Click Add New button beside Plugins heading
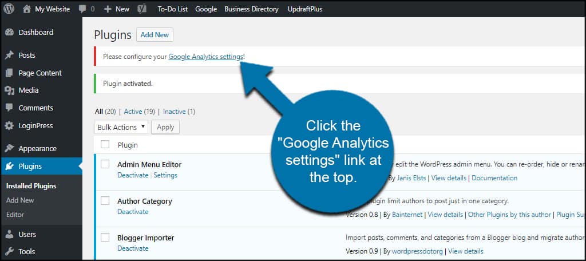Image resolution: width=586 pixels, height=261 pixels. pyautogui.click(x=155, y=35)
